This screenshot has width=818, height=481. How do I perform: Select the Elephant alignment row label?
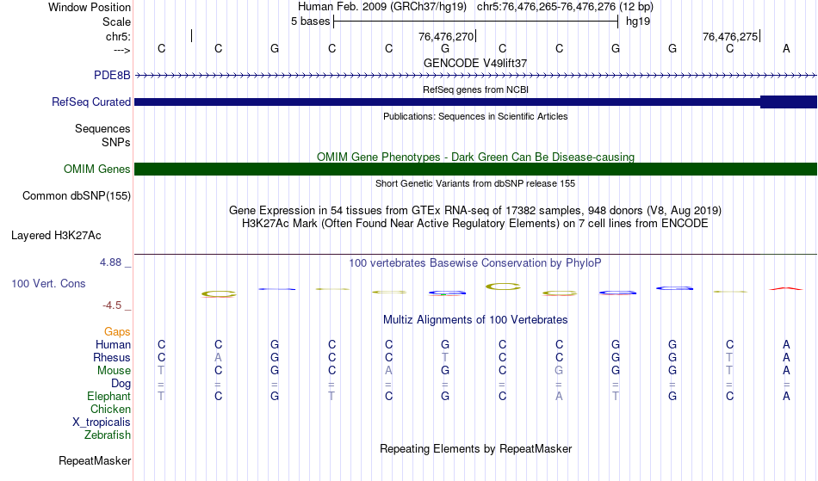tap(109, 396)
